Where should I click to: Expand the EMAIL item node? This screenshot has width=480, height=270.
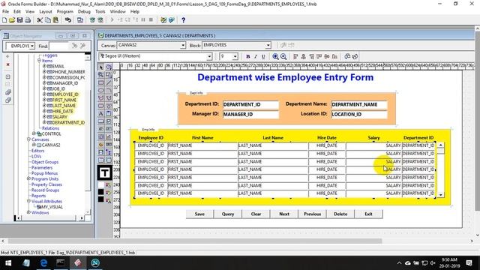44,66
